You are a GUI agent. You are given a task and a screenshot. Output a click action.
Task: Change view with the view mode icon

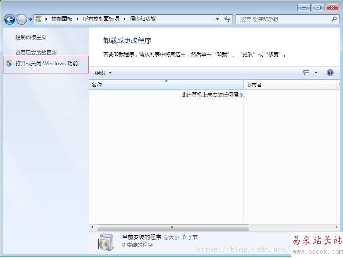[x=306, y=72]
